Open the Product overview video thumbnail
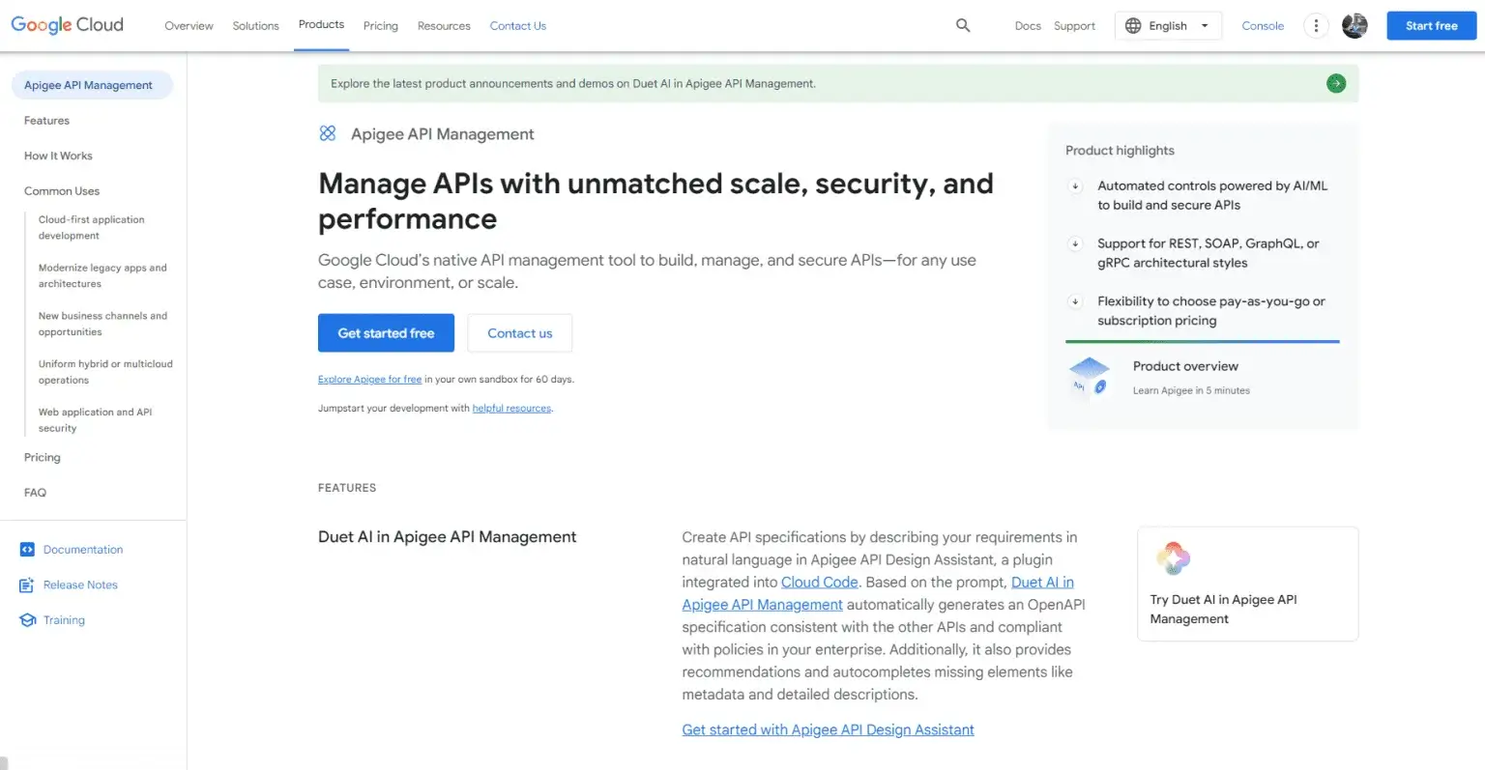 (x=1089, y=377)
